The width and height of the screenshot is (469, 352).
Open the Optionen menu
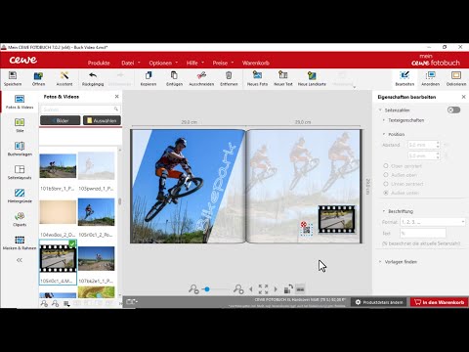[163, 63]
